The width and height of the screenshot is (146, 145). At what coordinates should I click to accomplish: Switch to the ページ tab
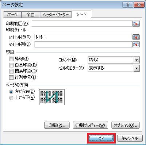tap(12, 15)
